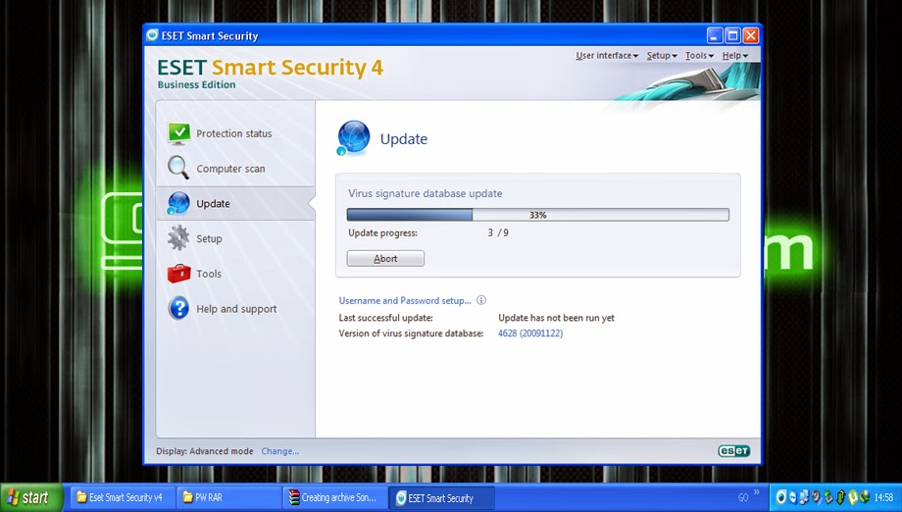The image size is (902, 512).
Task: Change the display mode via Change link
Action: pos(280,451)
